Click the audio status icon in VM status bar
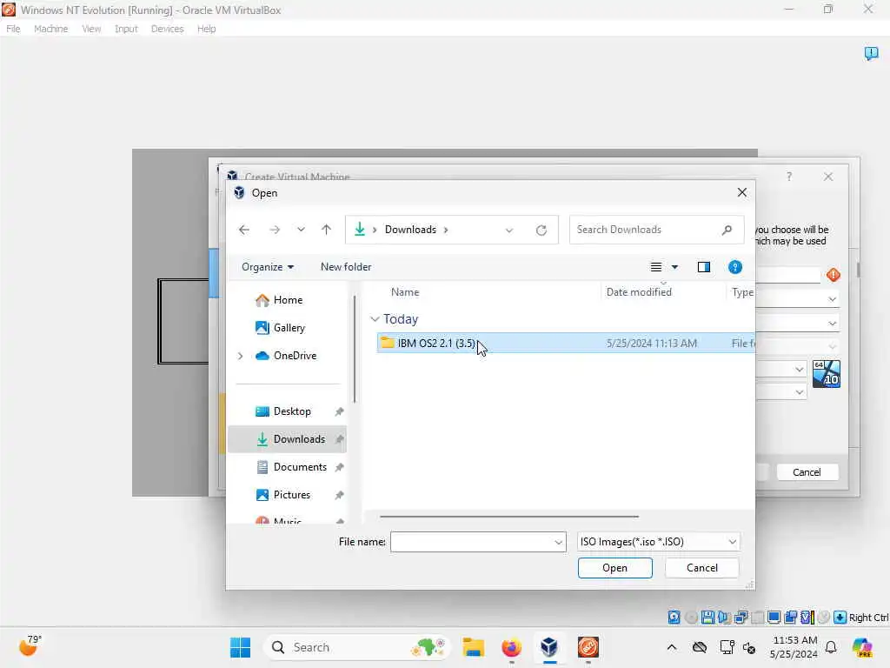Screen dimensions: 890x668 click(724, 618)
